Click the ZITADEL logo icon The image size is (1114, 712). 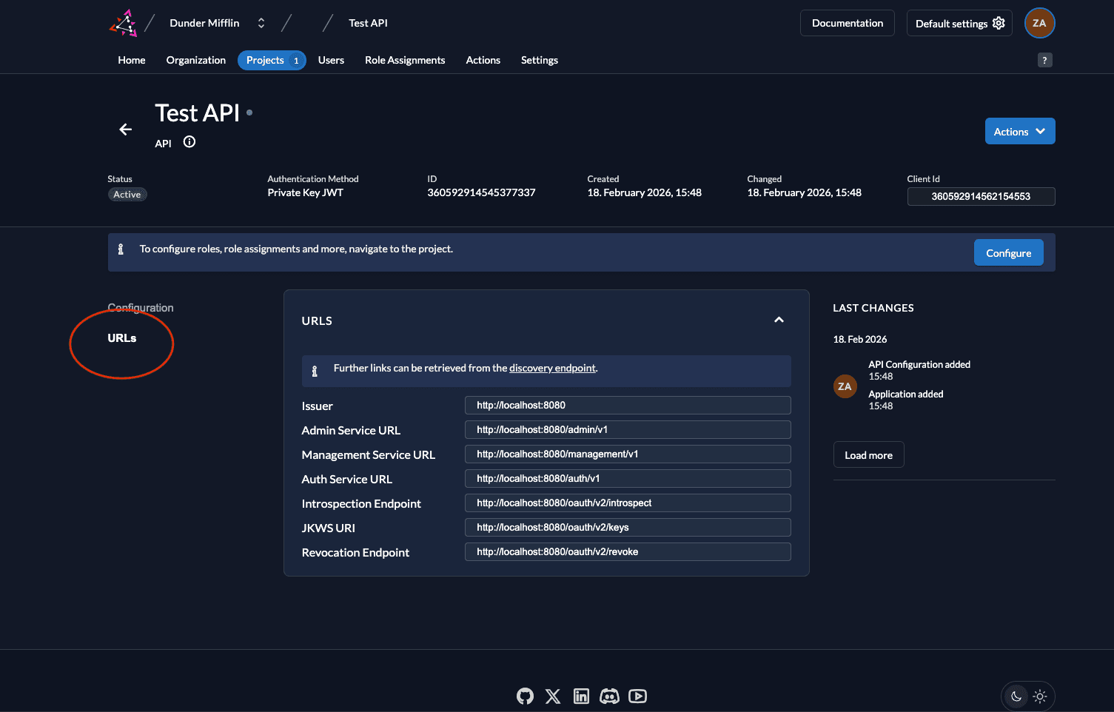124,23
